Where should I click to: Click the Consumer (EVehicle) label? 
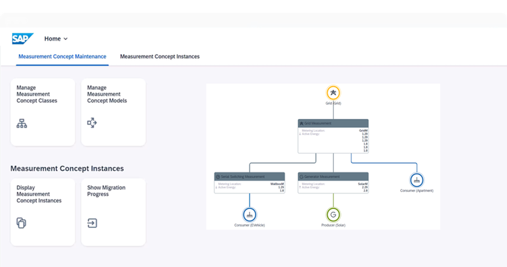click(x=249, y=225)
